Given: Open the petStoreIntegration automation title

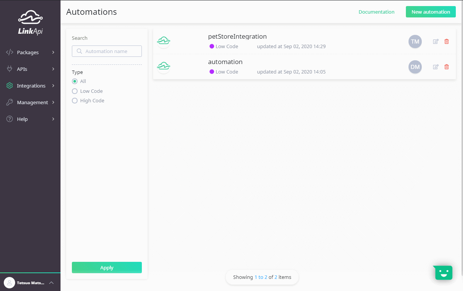Looking at the screenshot, I should (x=237, y=37).
